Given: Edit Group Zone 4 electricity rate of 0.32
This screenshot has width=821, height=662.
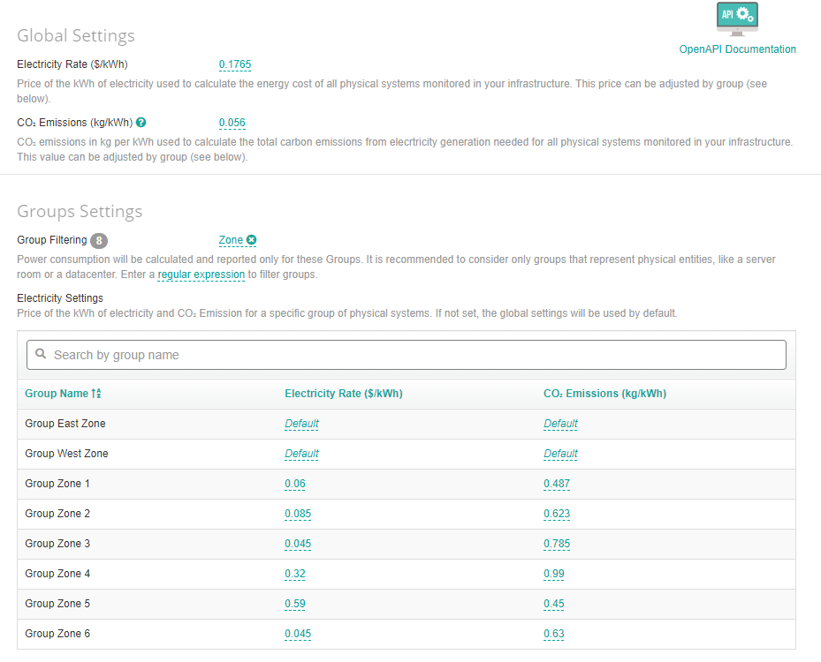Looking at the screenshot, I should (x=294, y=573).
